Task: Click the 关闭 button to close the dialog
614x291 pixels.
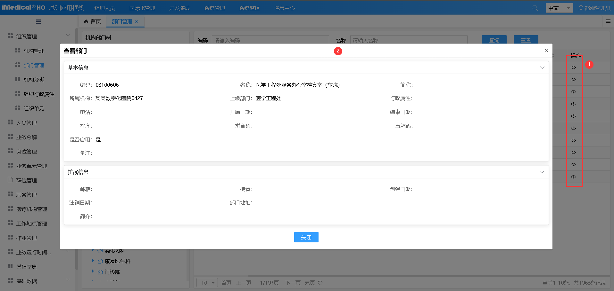Action: 306,237
